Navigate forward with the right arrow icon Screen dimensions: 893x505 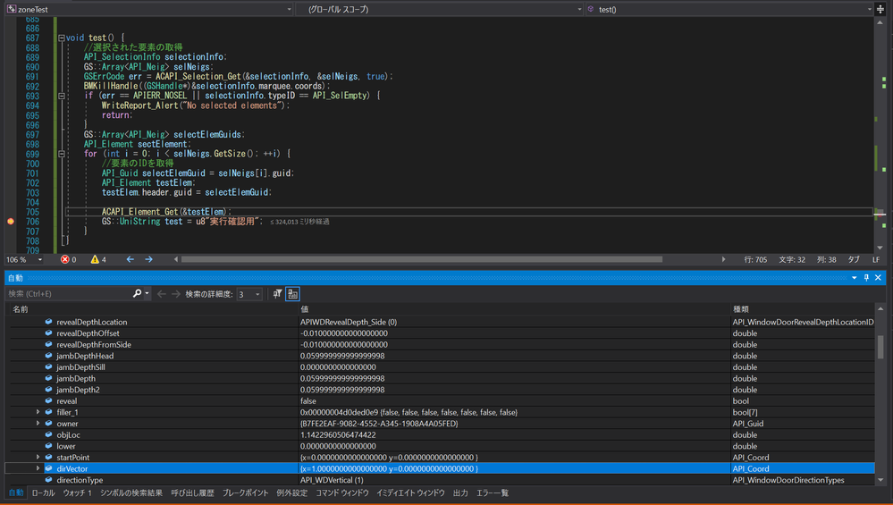click(x=148, y=260)
